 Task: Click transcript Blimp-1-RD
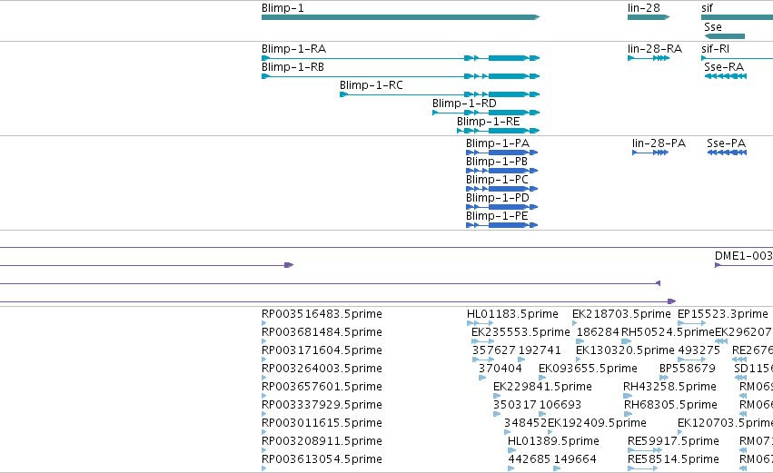point(486,113)
